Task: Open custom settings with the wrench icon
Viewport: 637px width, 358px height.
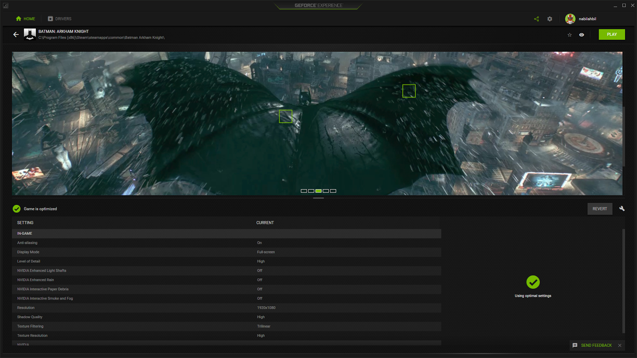Action: coord(622,208)
